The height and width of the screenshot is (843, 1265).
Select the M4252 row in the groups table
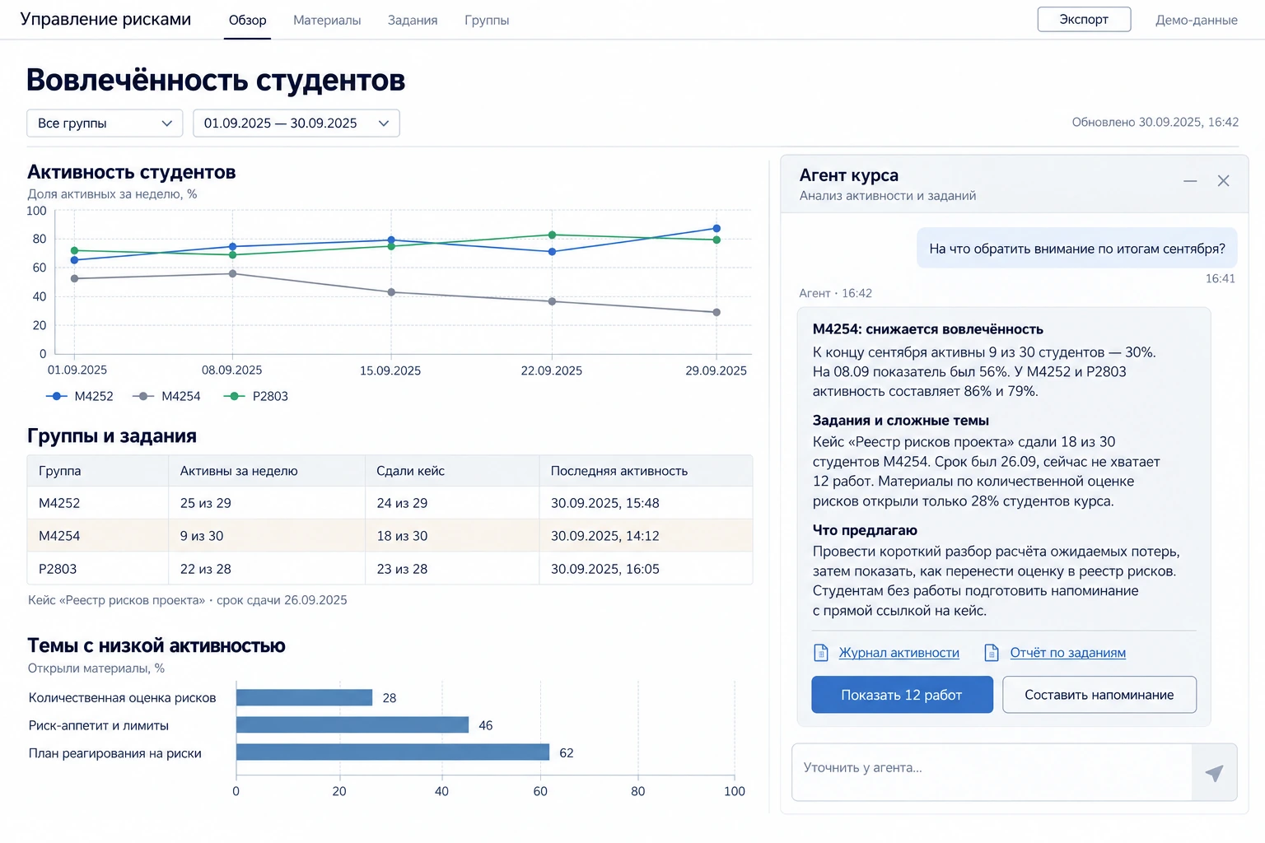(390, 503)
